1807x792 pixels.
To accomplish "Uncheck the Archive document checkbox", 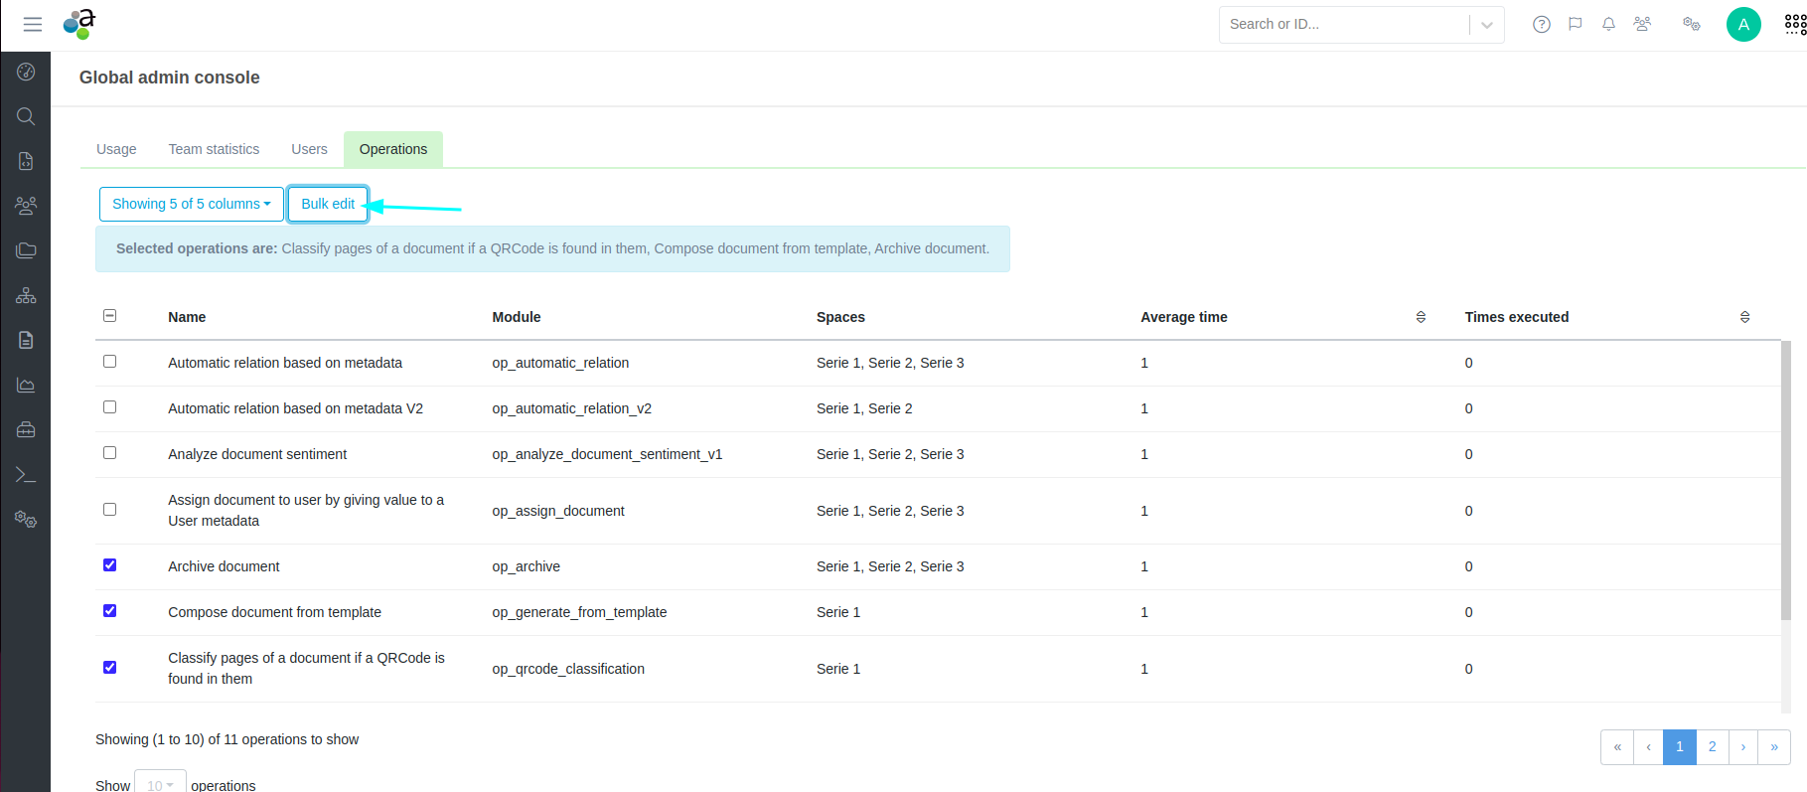I will coord(110,565).
